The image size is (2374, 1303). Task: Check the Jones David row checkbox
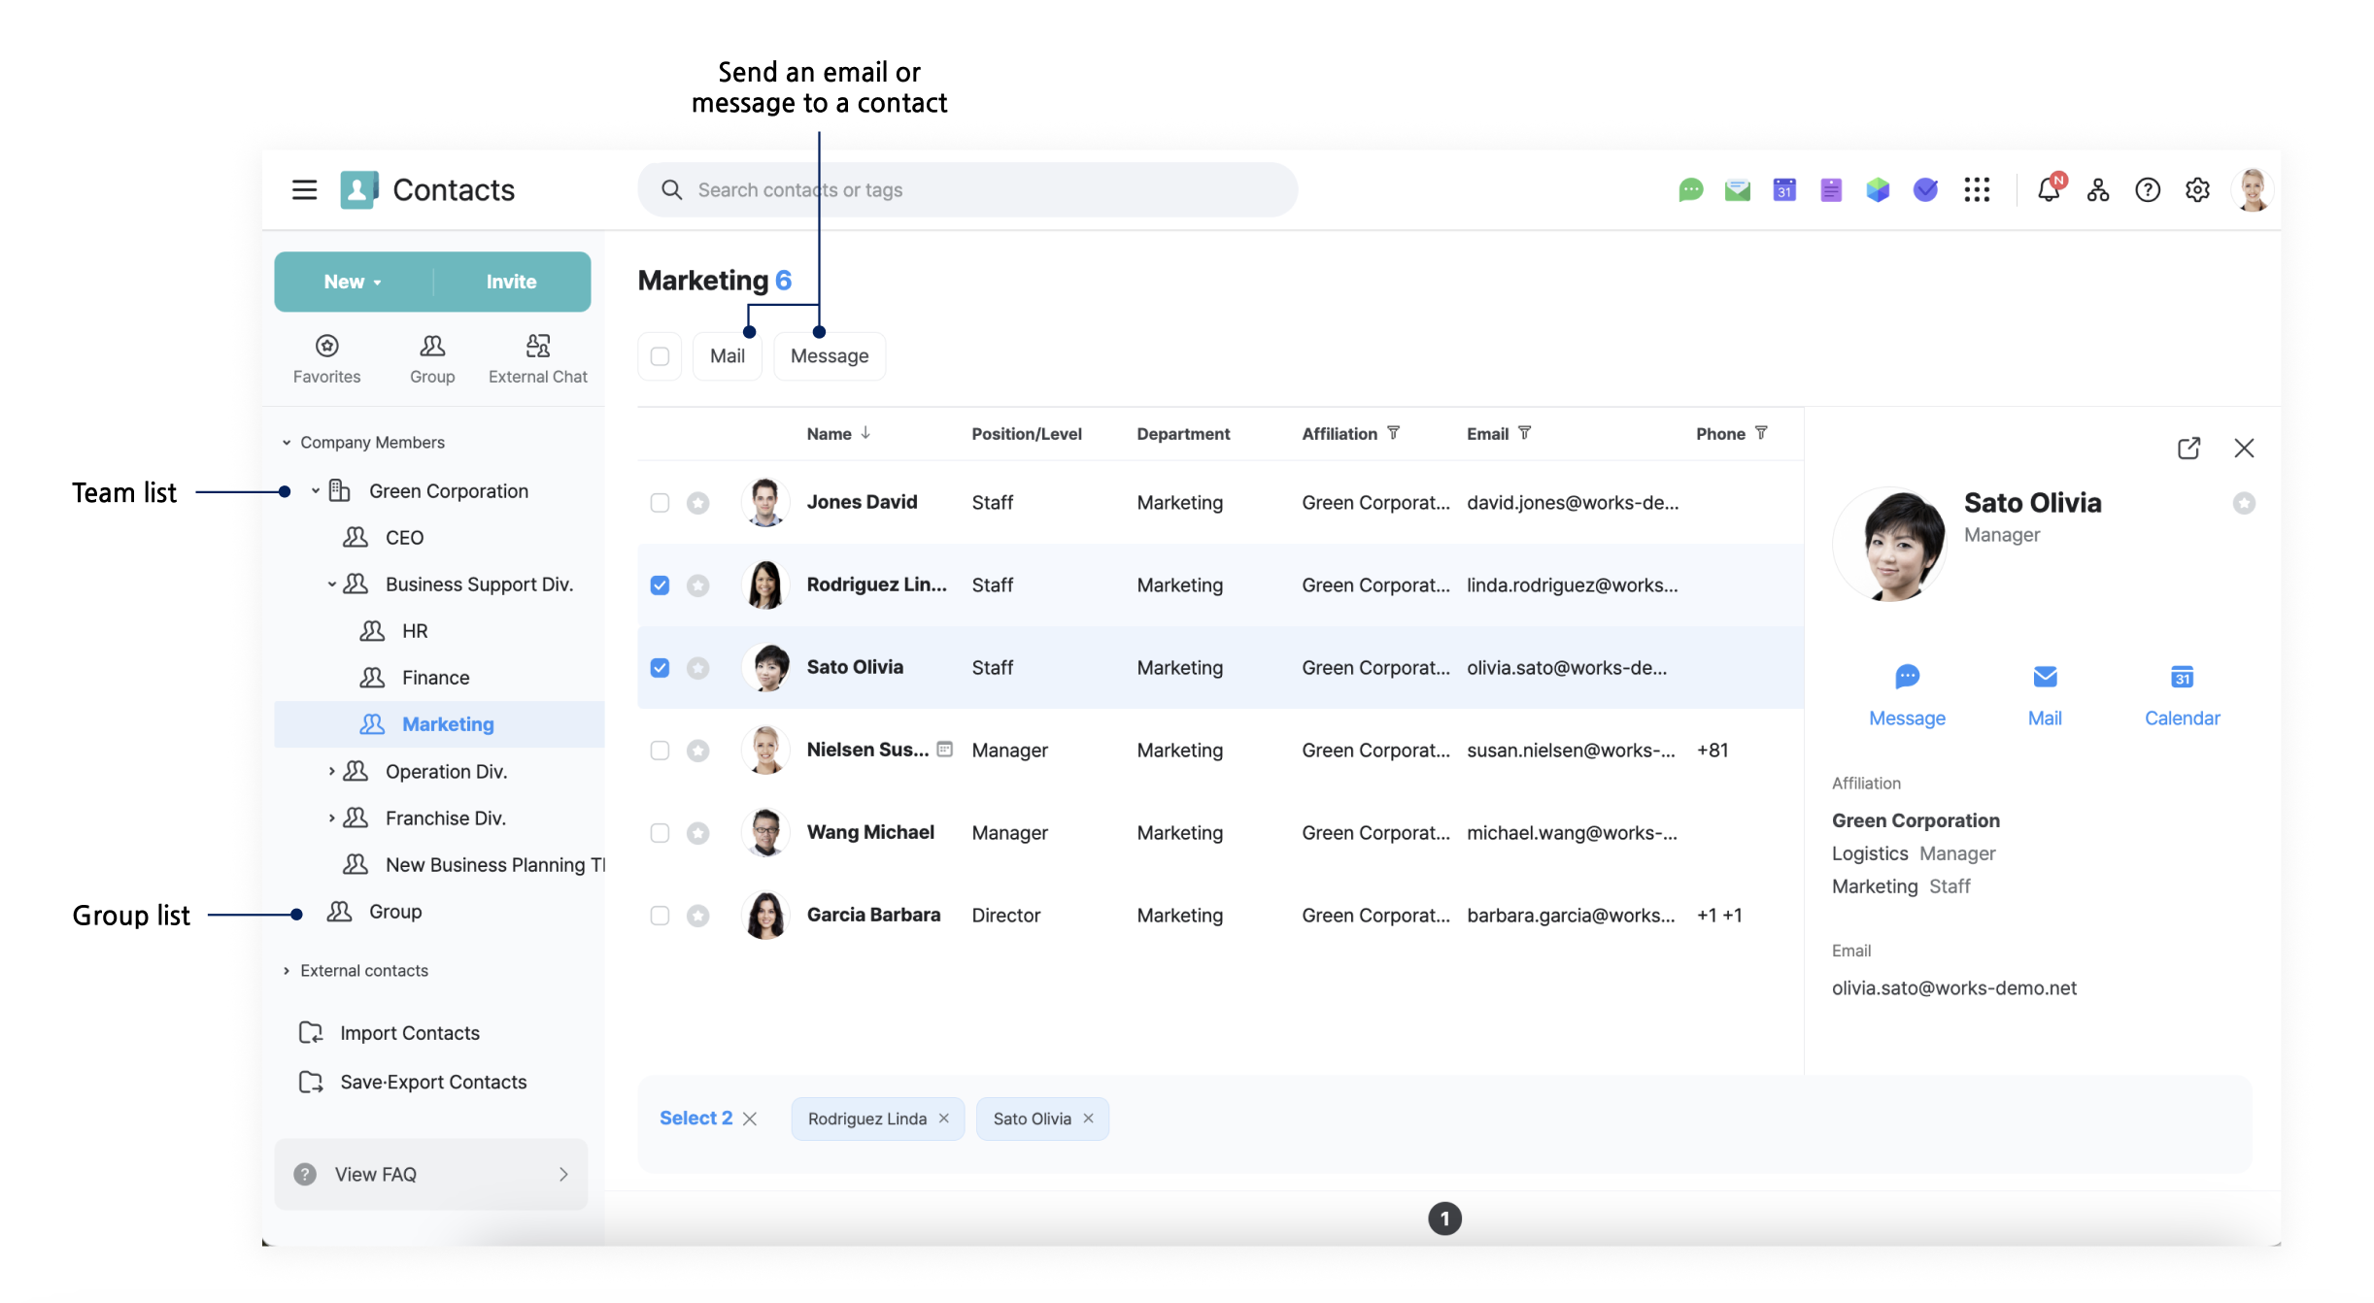pos(660,503)
